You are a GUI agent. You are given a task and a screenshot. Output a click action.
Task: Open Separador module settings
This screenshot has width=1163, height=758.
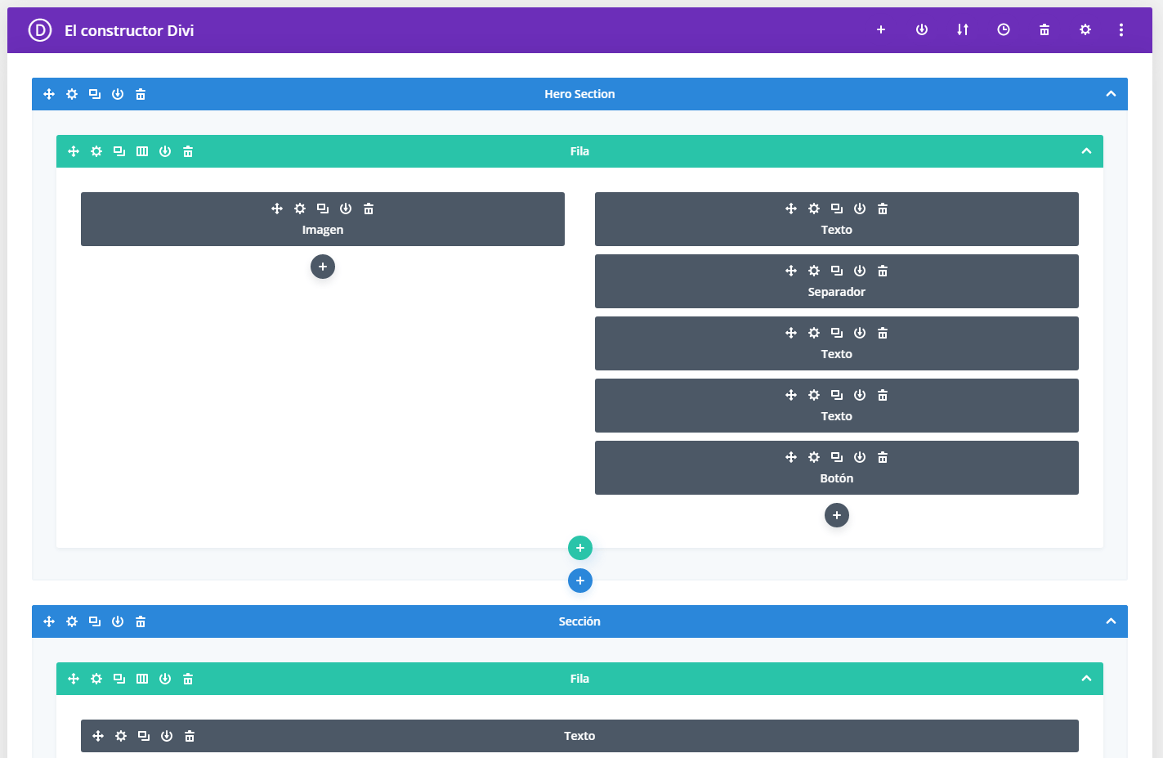point(814,271)
